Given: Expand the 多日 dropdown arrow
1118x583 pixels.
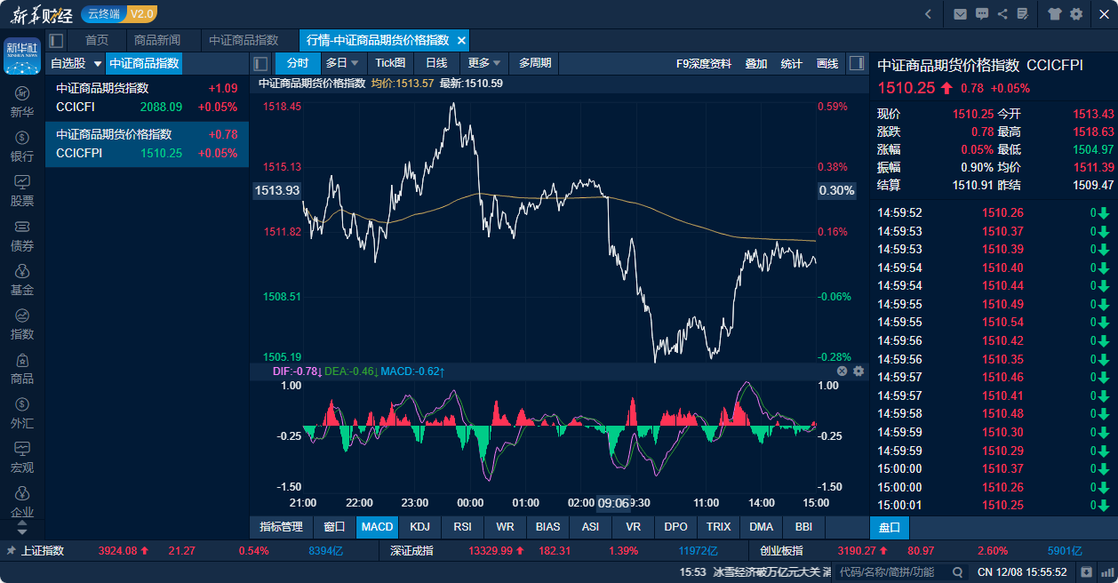Looking at the screenshot, I should tap(355, 63).
